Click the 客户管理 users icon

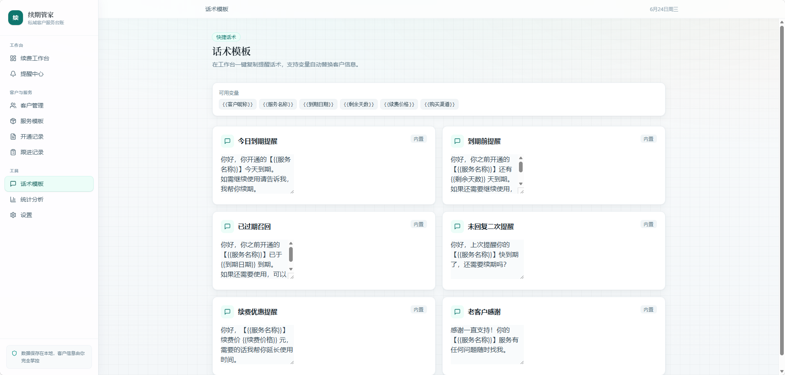pos(13,105)
